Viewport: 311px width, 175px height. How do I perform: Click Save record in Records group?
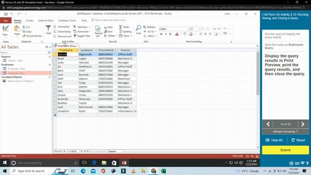108,31
